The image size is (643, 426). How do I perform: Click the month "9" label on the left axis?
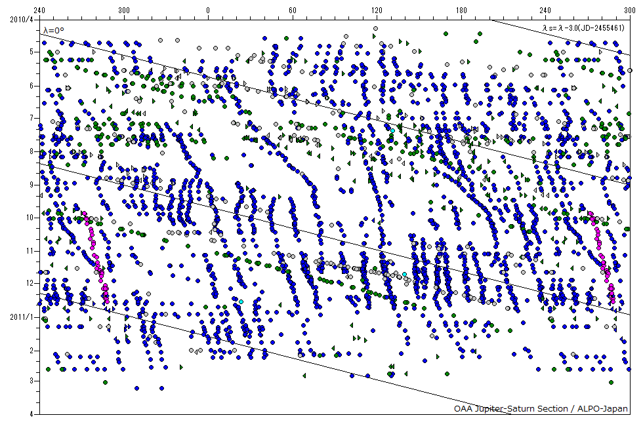[31, 185]
